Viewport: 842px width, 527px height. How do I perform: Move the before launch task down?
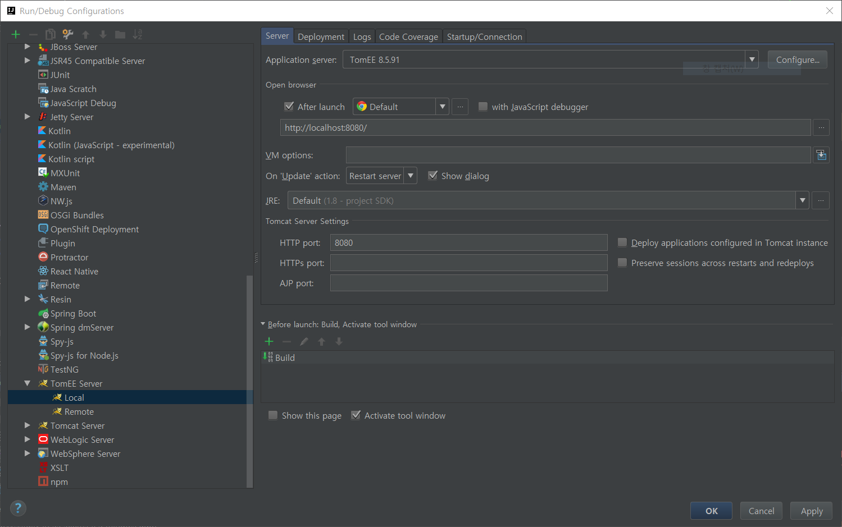(x=339, y=341)
